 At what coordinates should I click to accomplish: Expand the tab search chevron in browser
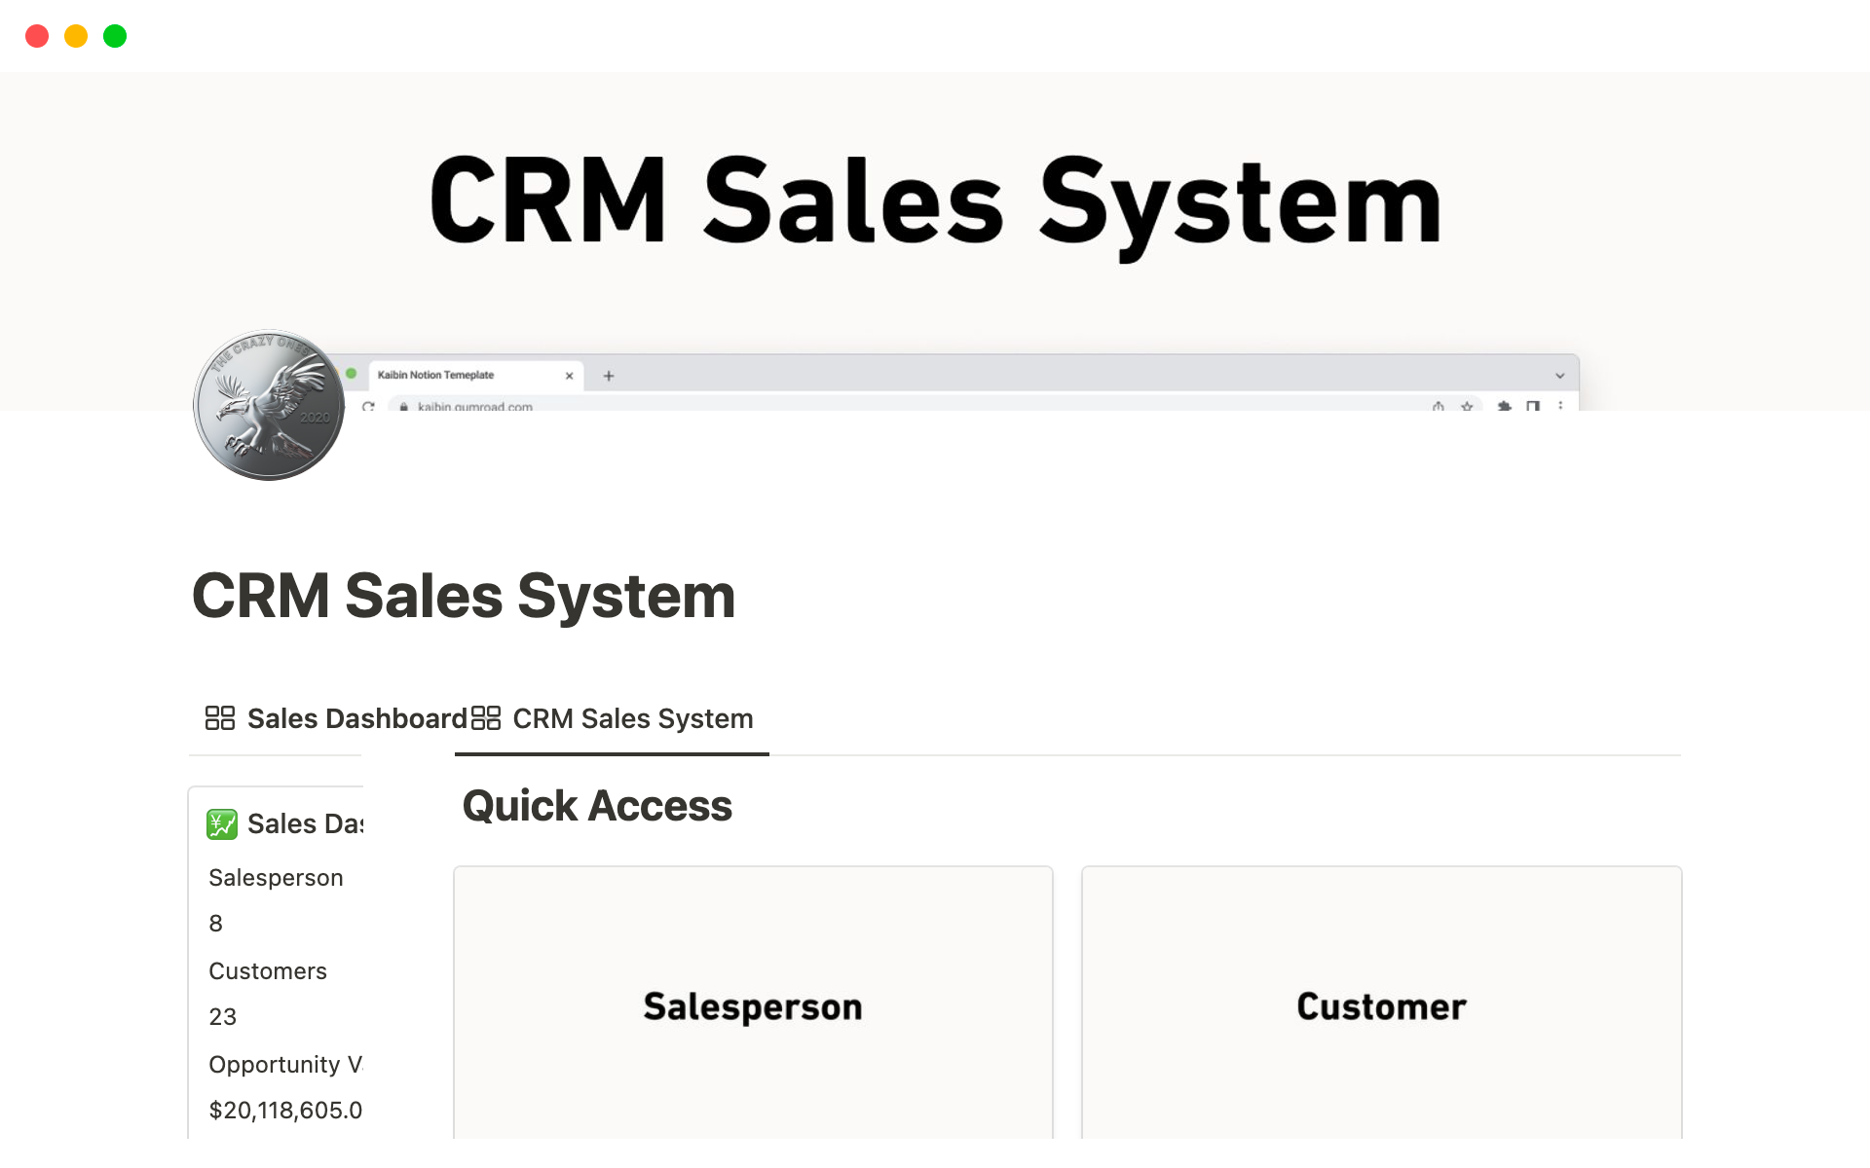(x=1559, y=376)
